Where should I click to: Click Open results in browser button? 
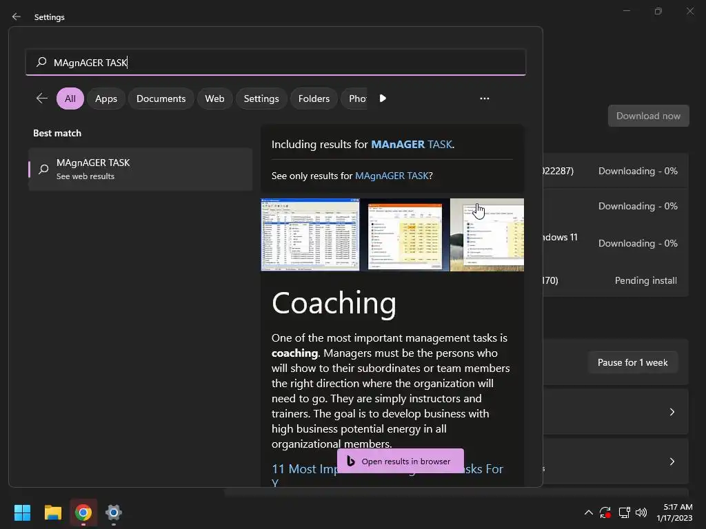401,461
